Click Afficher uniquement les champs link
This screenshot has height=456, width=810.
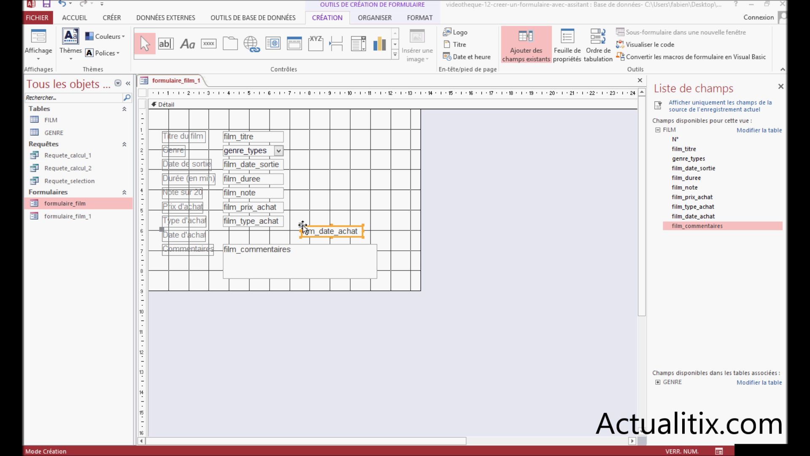pyautogui.click(x=720, y=106)
